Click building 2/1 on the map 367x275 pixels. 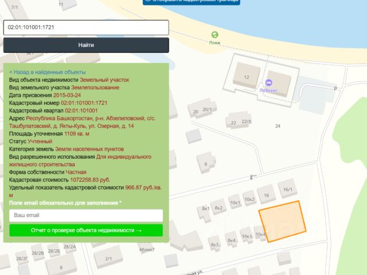(x=108, y=258)
